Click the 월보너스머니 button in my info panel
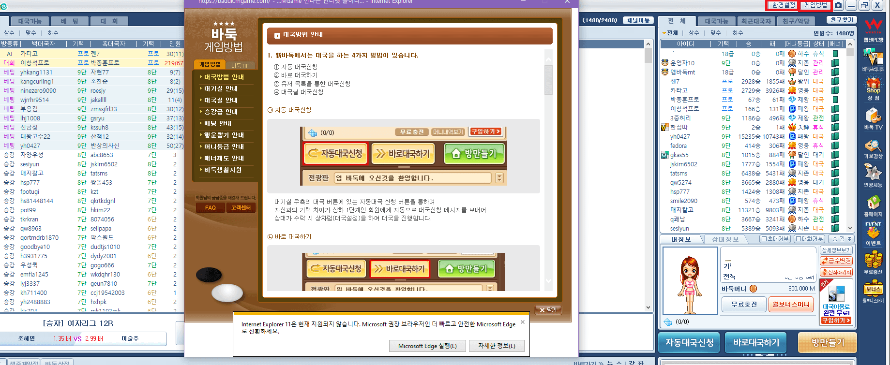Viewport: 890px width, 365px height. coord(791,305)
